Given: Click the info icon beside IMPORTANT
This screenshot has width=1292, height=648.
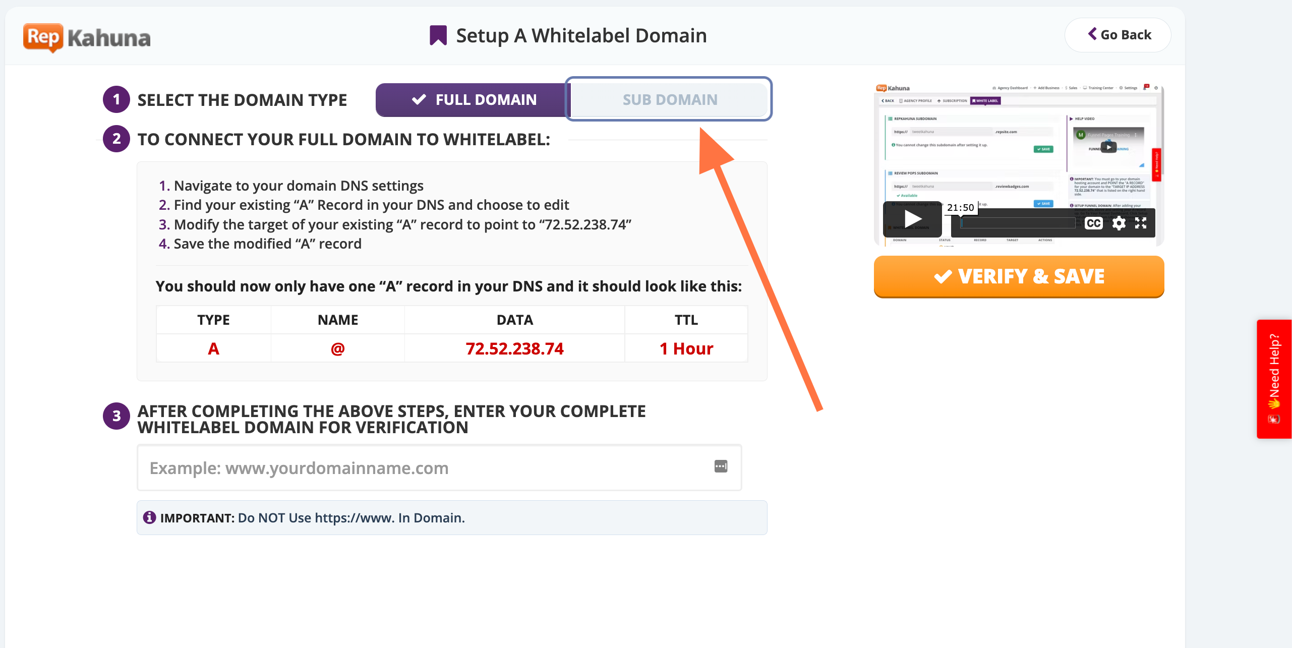Looking at the screenshot, I should tap(149, 517).
